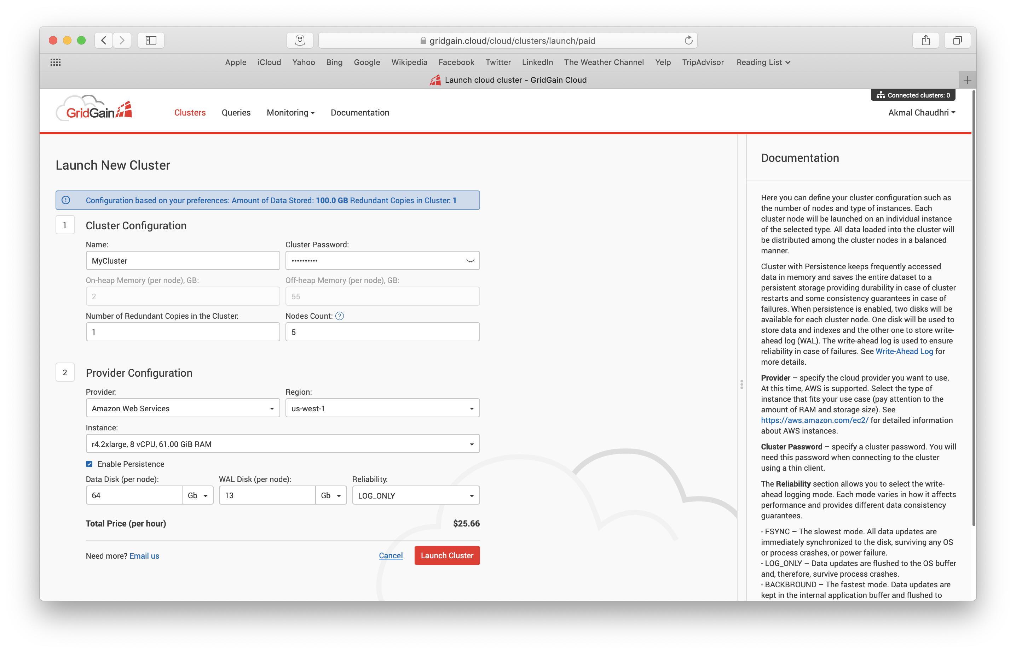
Task: Add a new tab with plus icon
Action: point(967,80)
